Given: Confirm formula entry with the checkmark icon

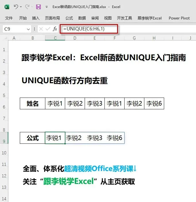Looking at the screenshot, I should point(48,29).
